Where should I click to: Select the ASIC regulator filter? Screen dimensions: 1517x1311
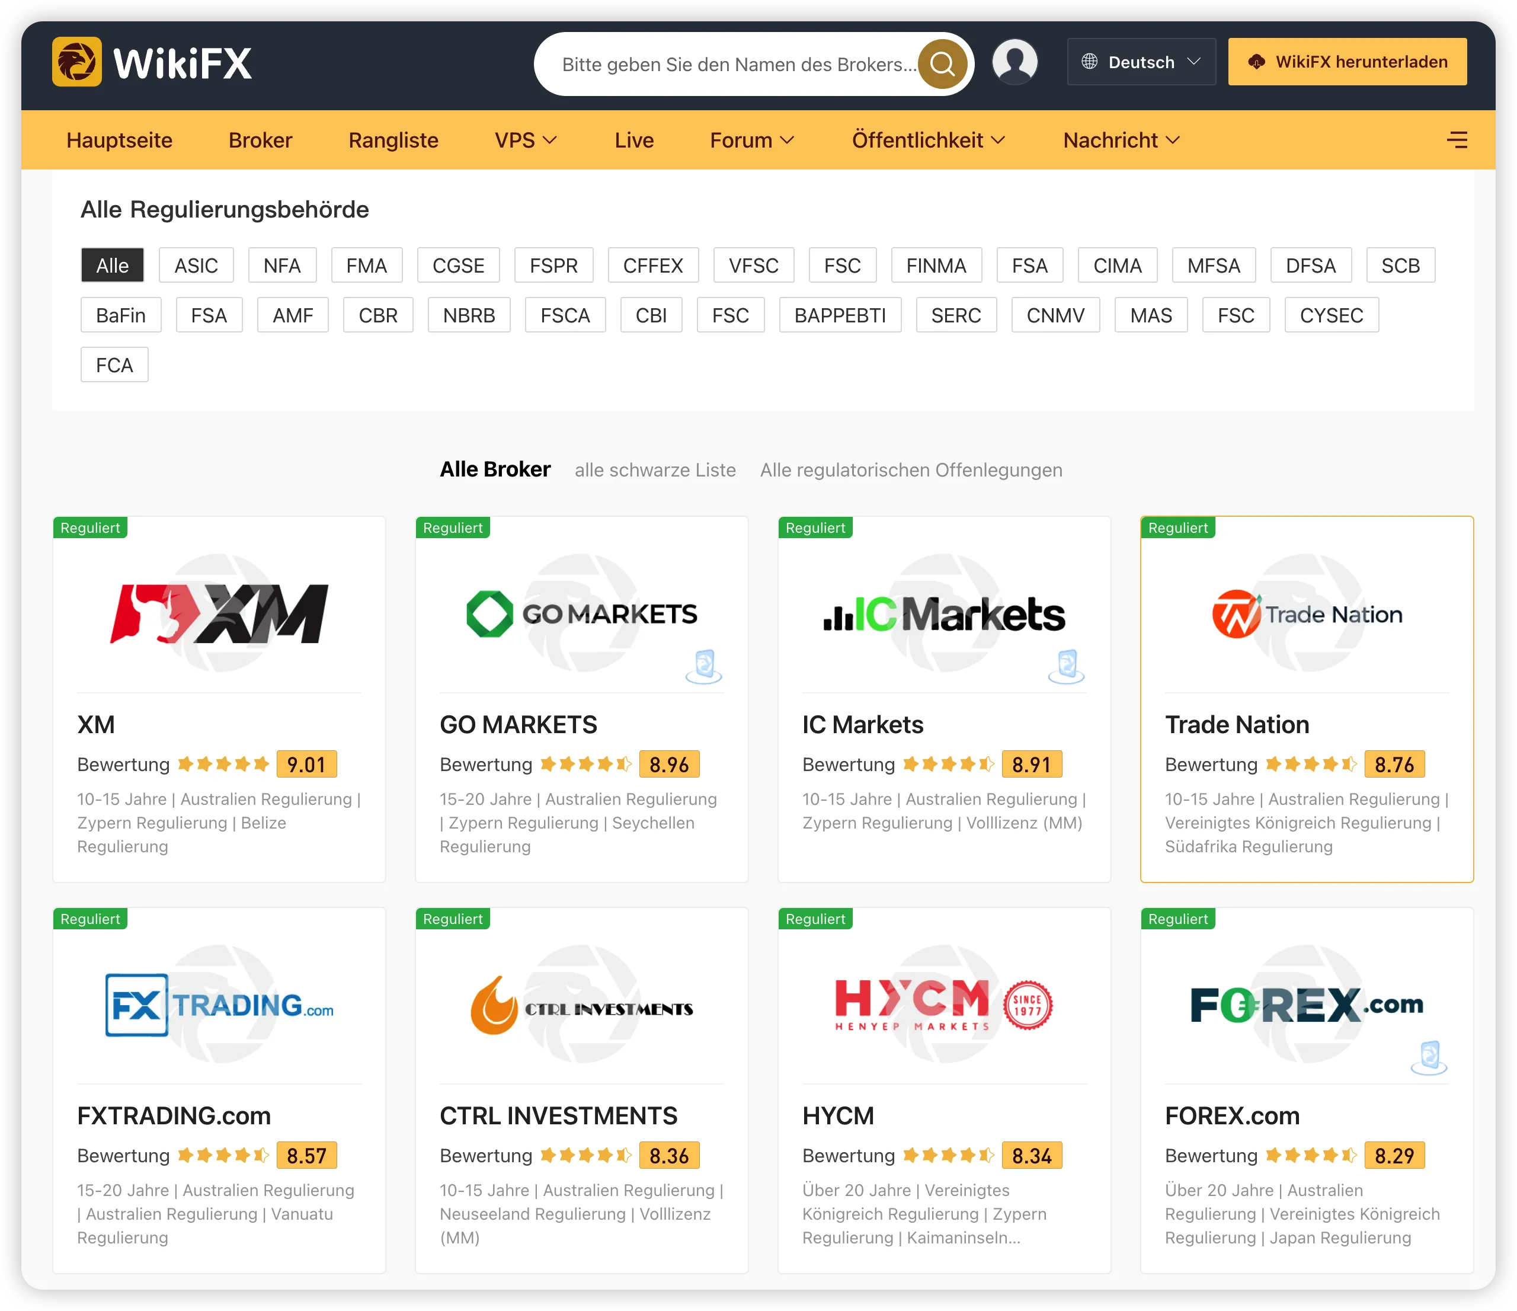pos(196,265)
